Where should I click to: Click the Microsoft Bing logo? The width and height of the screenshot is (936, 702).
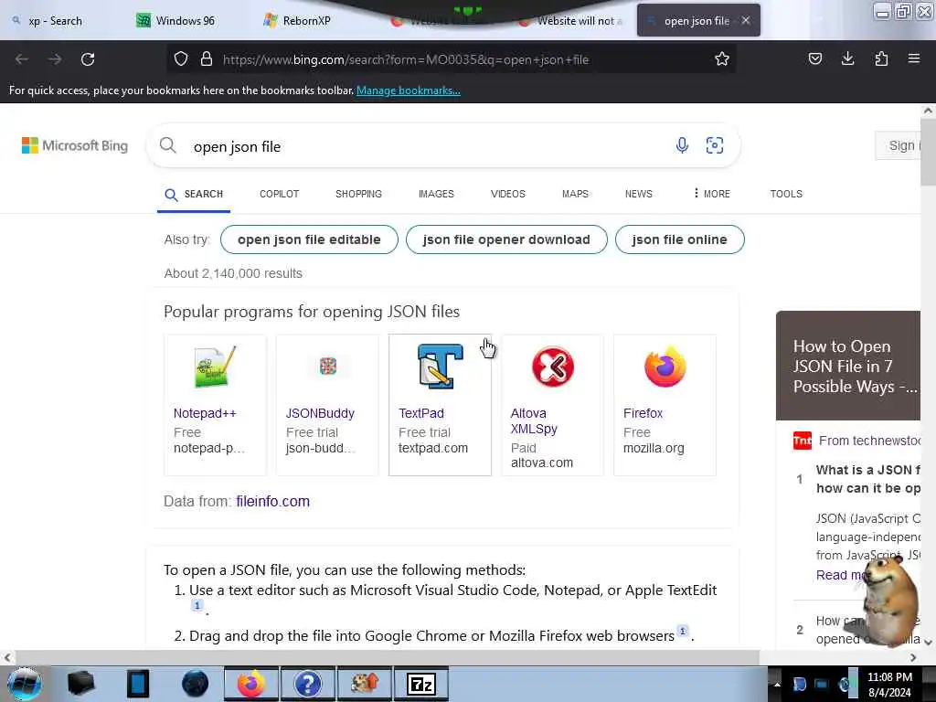point(75,145)
